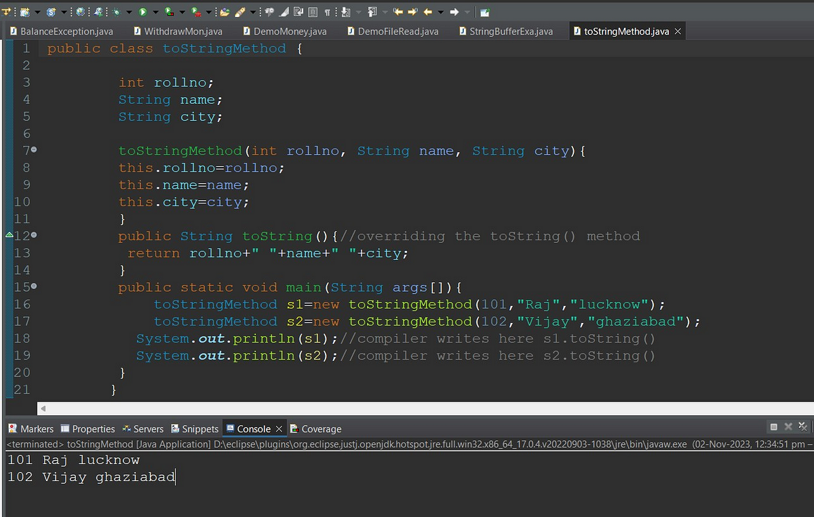
Task: Close the toStringMethod.java tab
Action: pos(677,31)
